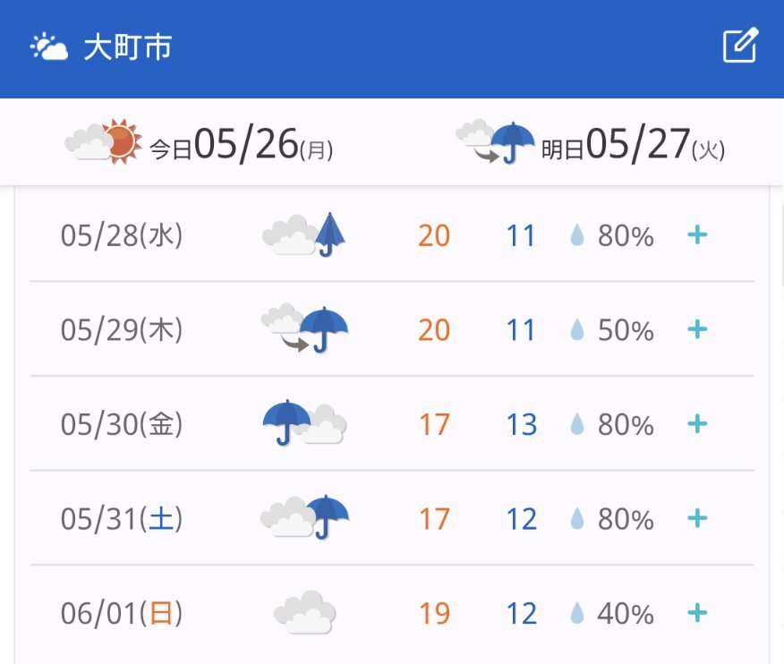Image resolution: width=784 pixels, height=664 pixels.
Task: Click the umbrella and cloud icon on 05/30
Action: point(304,423)
